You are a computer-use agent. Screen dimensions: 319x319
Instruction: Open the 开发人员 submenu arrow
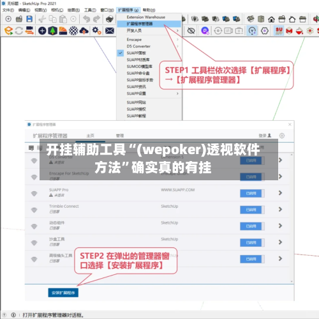click(177, 31)
